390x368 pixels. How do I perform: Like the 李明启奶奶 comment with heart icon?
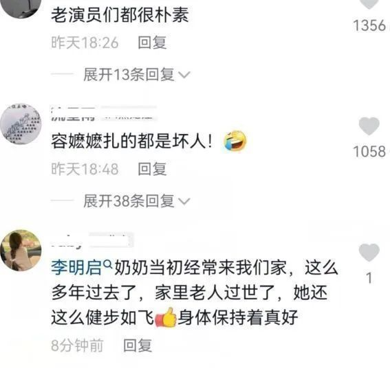pos(369,253)
